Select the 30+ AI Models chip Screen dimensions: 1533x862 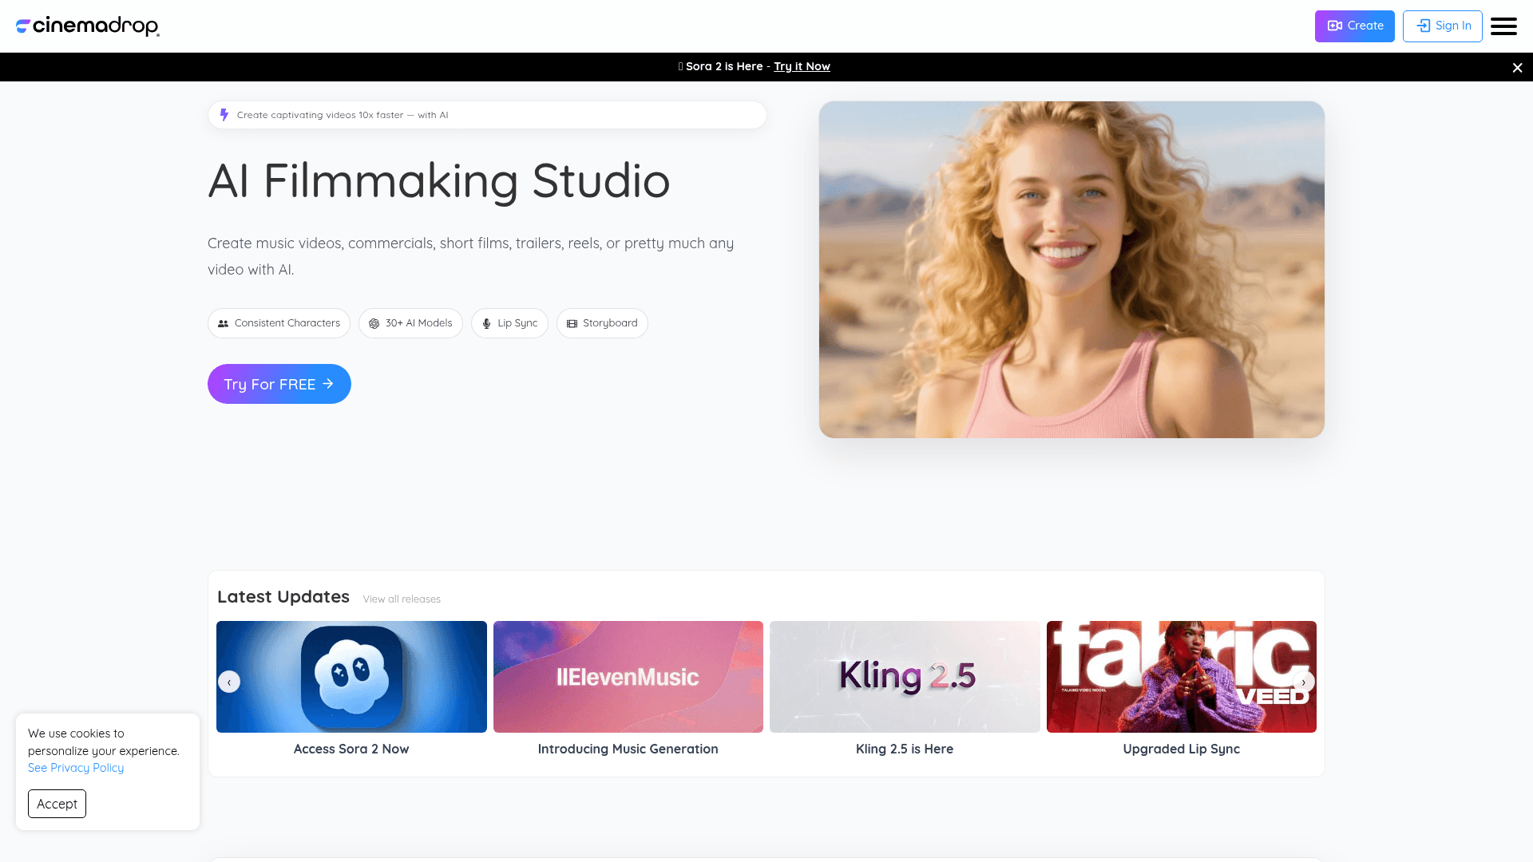tap(410, 323)
